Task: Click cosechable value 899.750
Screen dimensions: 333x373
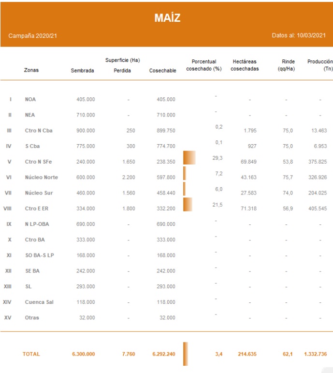Action: point(166,131)
